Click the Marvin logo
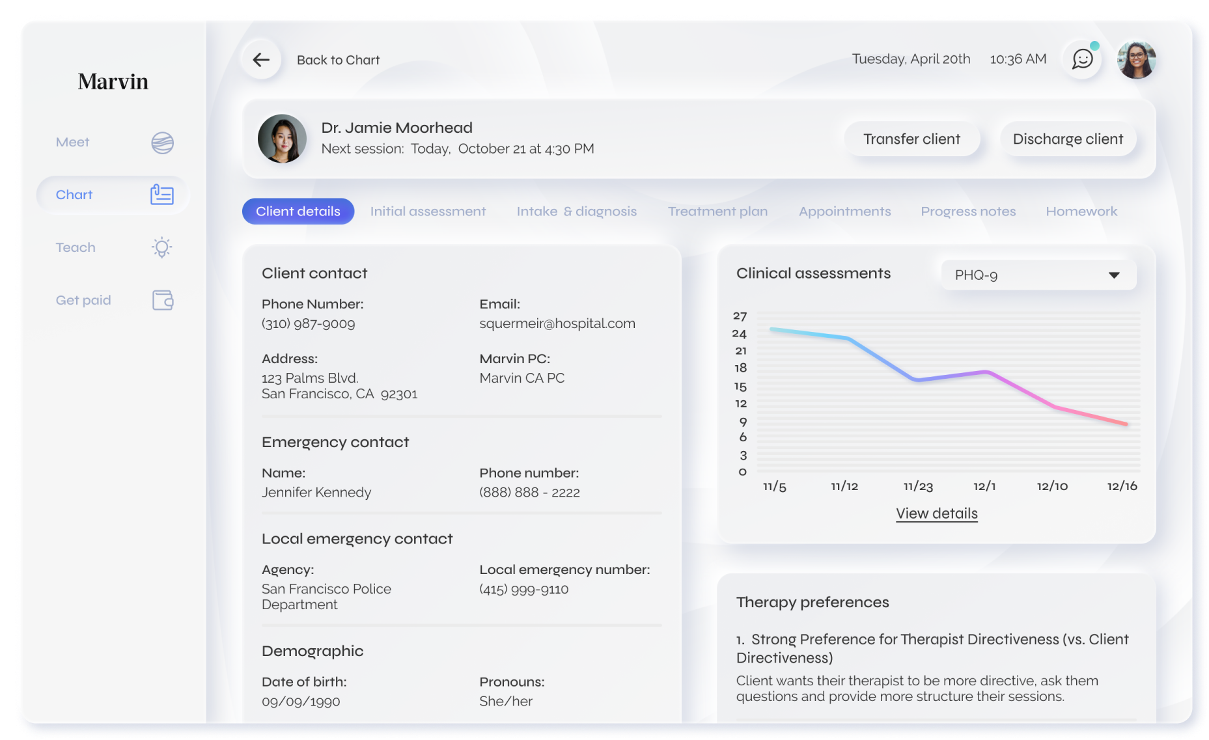Image resolution: width=1209 pixels, height=740 pixels. pyautogui.click(x=113, y=81)
